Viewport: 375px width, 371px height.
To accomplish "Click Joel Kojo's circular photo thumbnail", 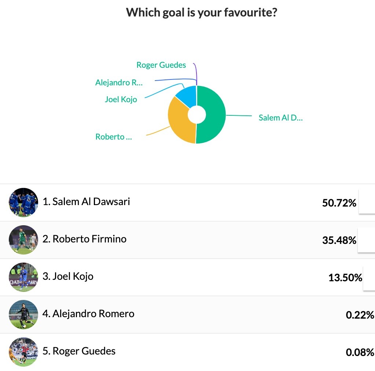I will [23, 277].
